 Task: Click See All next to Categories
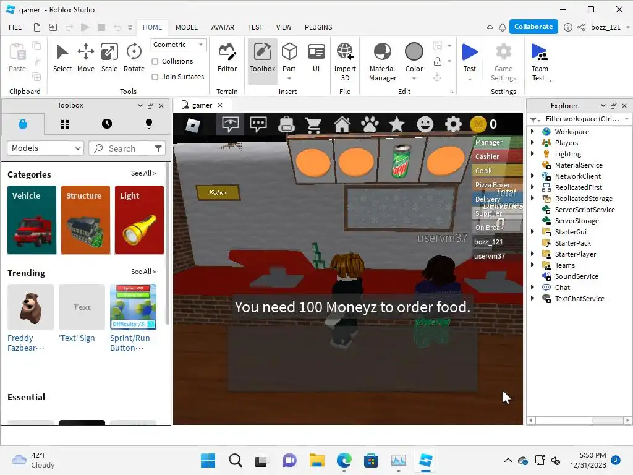(143, 173)
